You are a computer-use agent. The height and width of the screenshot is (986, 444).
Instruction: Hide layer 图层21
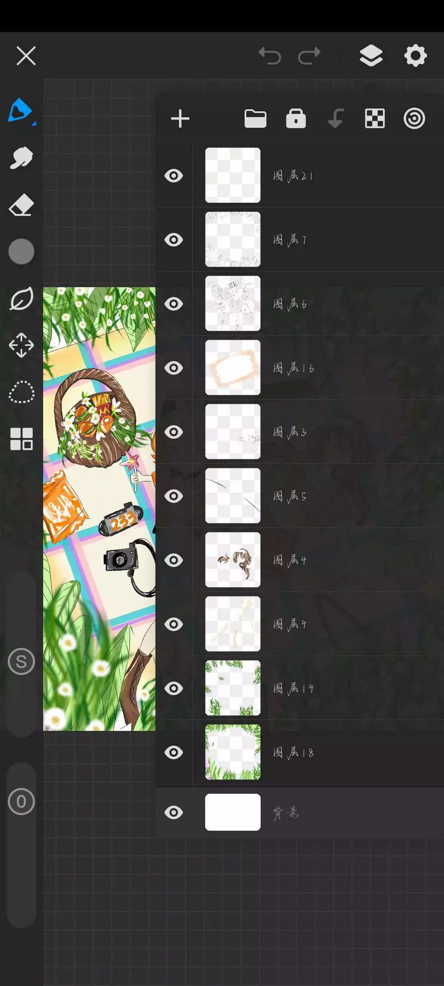(173, 176)
